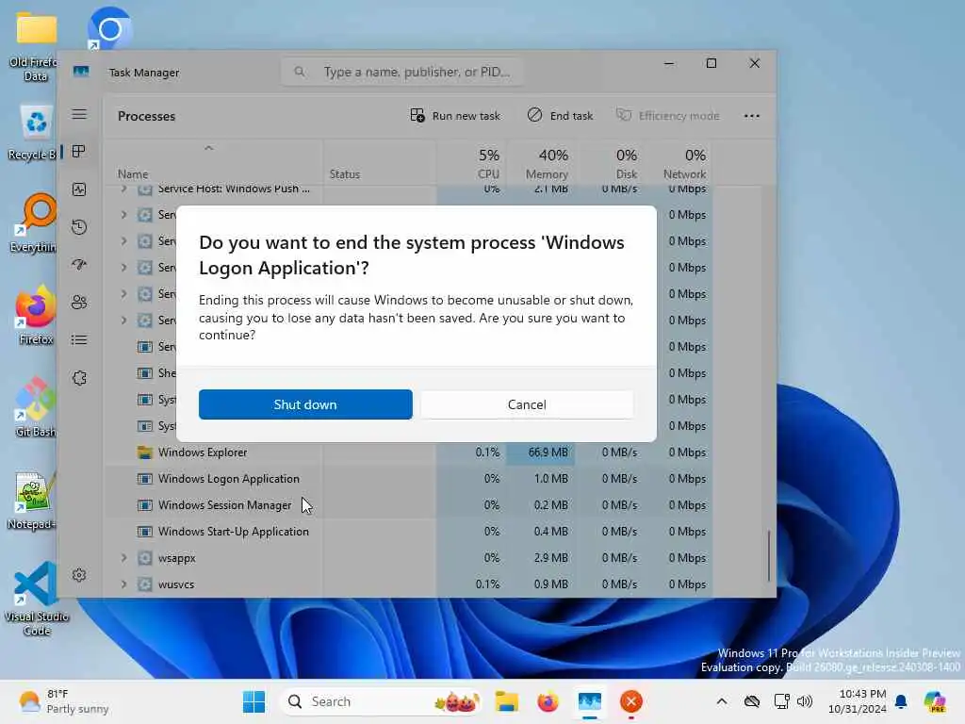Open the Details sidebar icon
Image resolution: width=965 pixels, height=724 pixels.
[x=79, y=339]
